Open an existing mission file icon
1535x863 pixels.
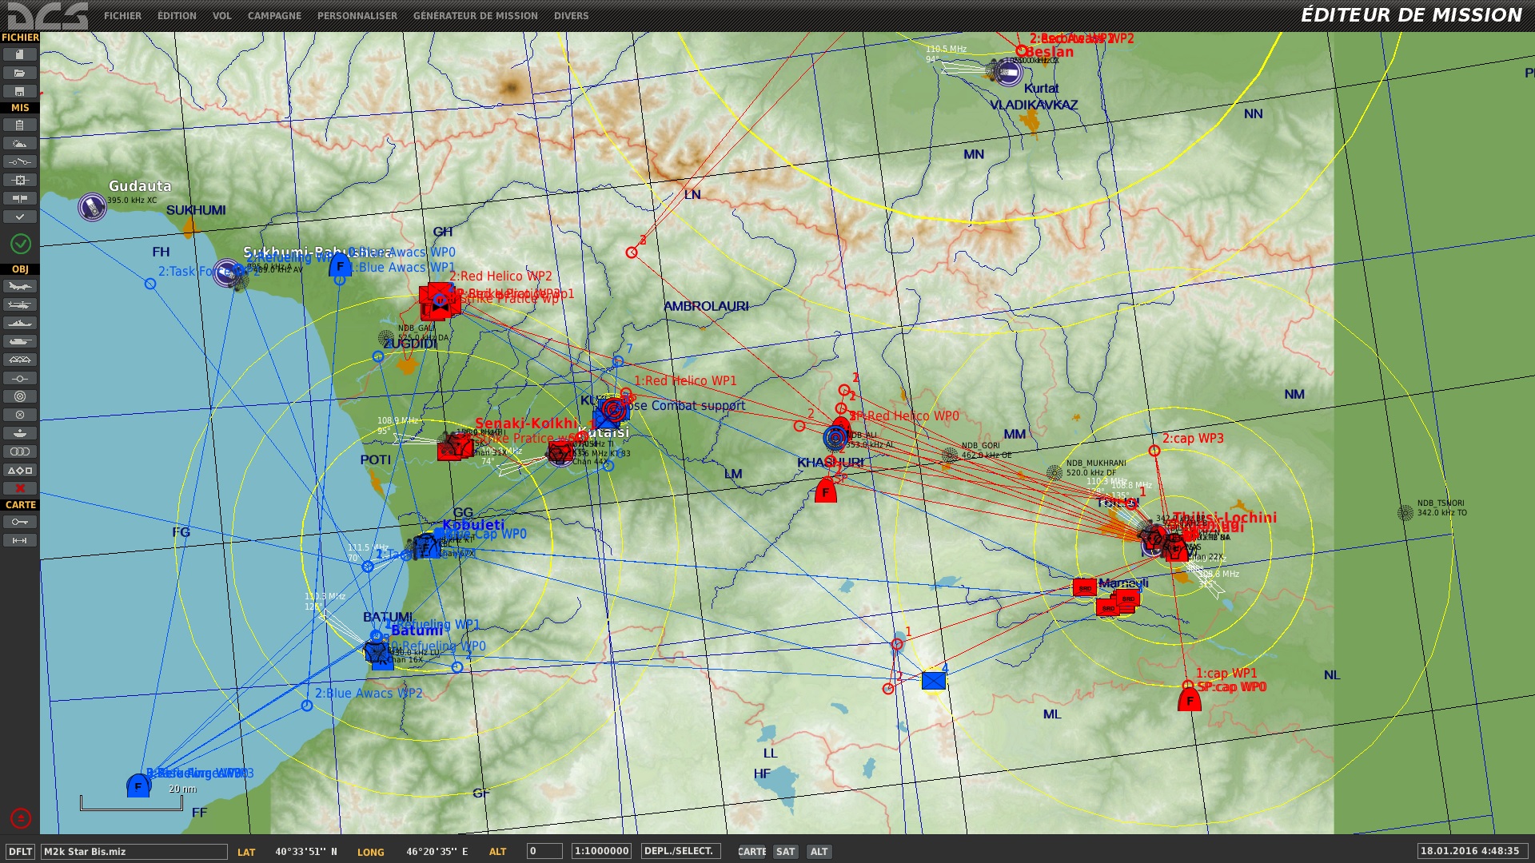pos(20,73)
